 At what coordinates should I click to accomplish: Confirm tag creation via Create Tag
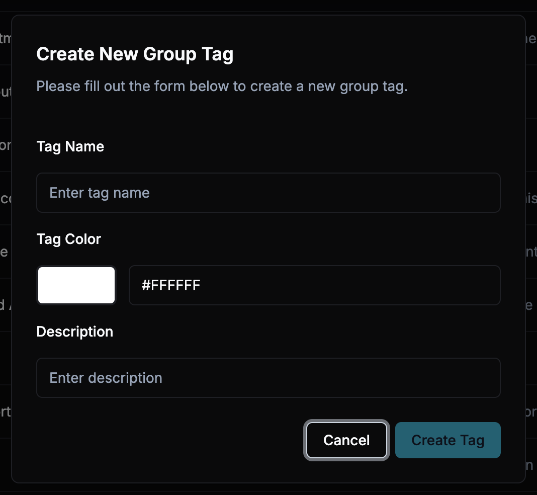pos(447,440)
